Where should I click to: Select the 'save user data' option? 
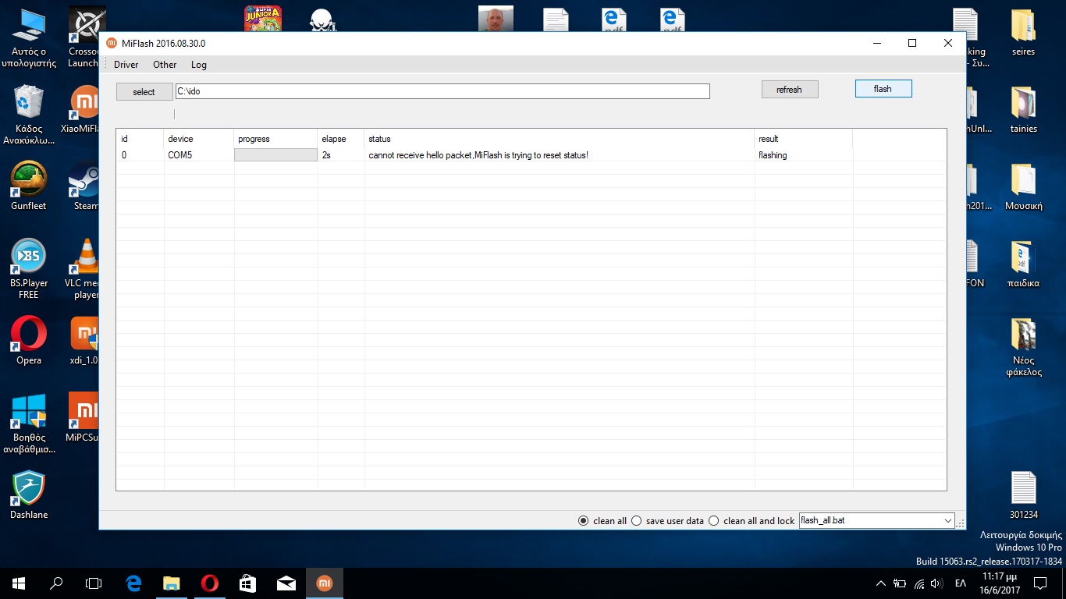[637, 521]
